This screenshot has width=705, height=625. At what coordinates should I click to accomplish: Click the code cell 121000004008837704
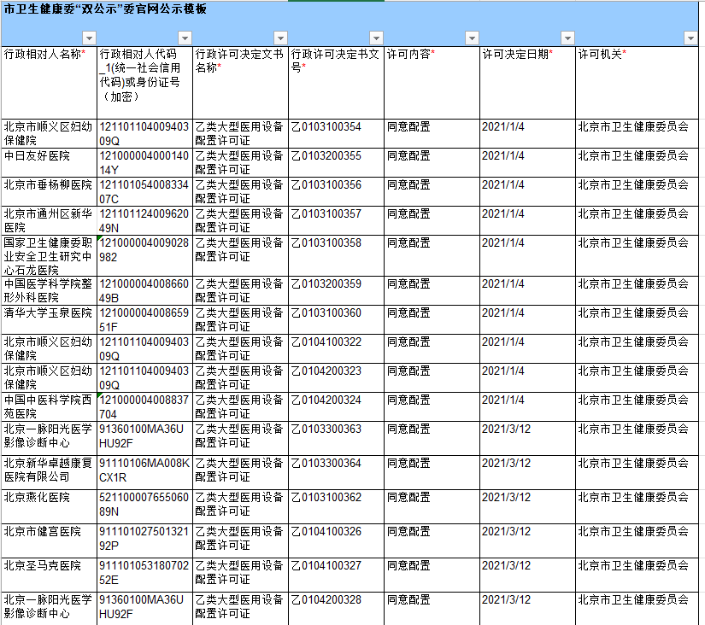(x=144, y=406)
